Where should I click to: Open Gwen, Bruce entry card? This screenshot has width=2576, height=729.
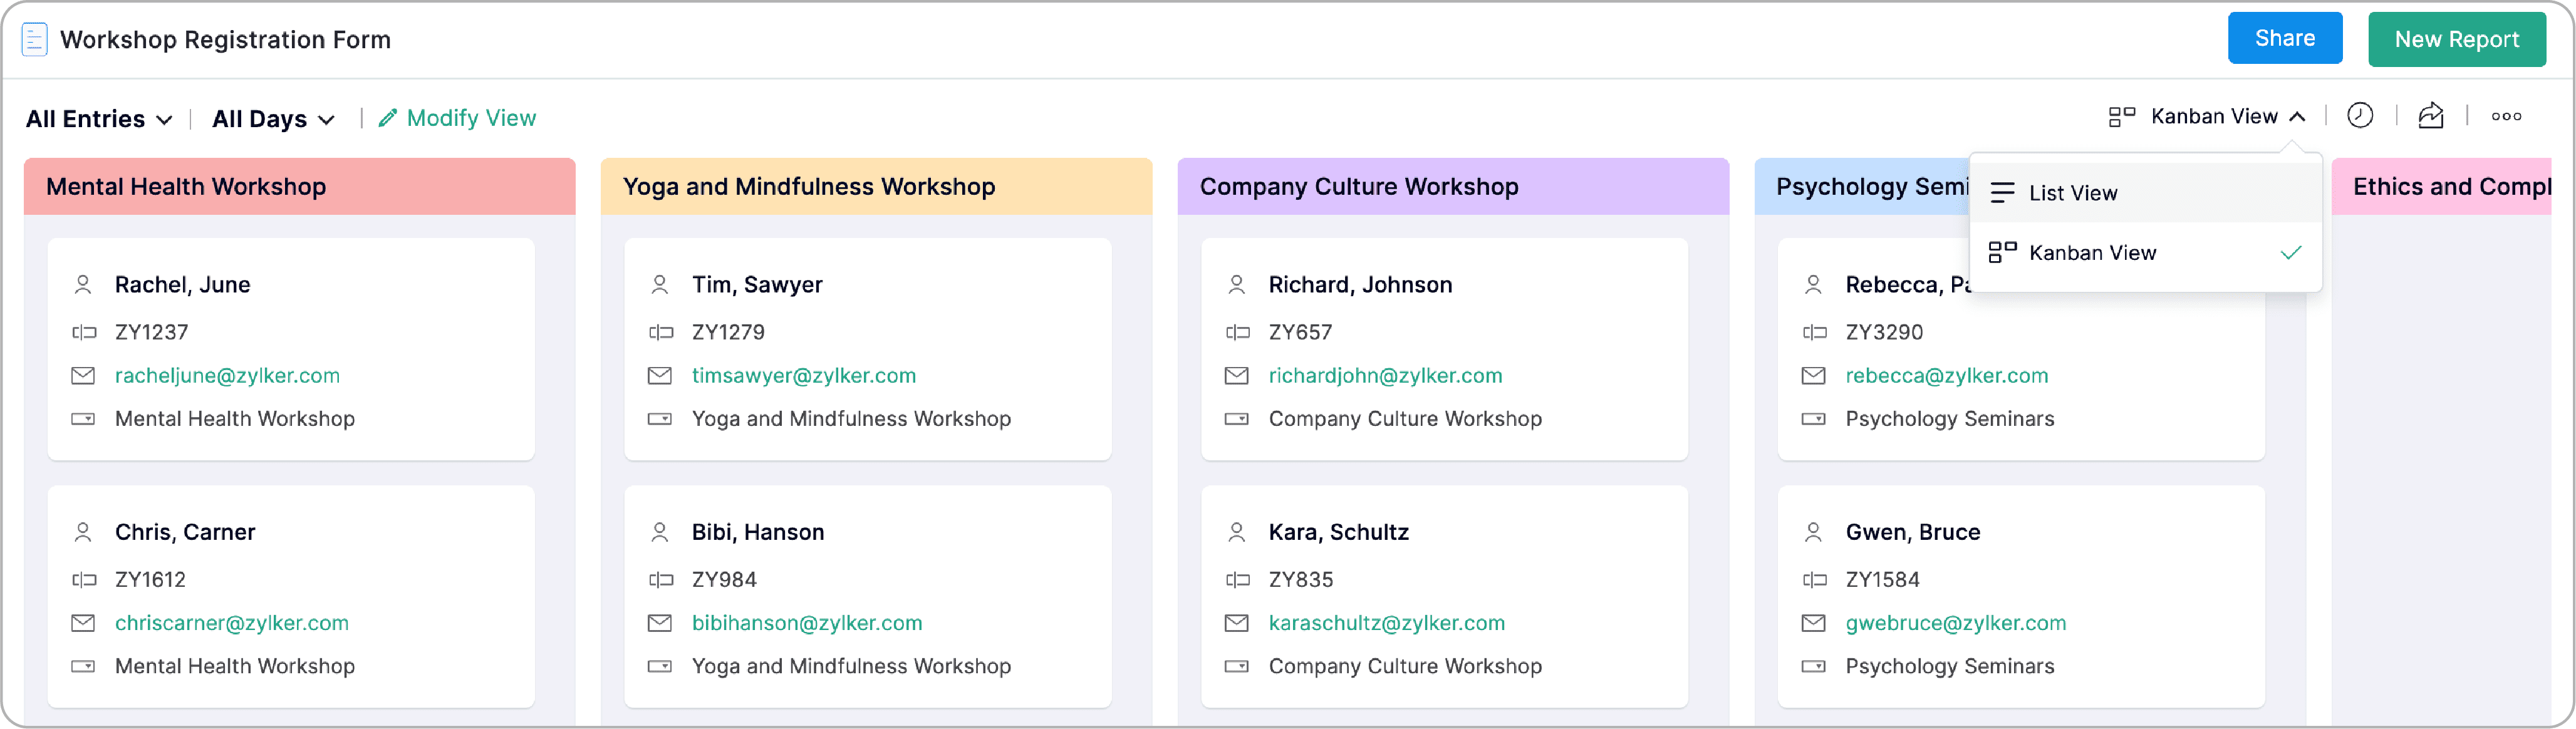coord(2021,596)
